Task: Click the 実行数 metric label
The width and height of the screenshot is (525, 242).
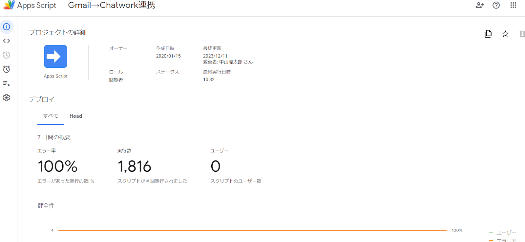Action: coord(124,151)
